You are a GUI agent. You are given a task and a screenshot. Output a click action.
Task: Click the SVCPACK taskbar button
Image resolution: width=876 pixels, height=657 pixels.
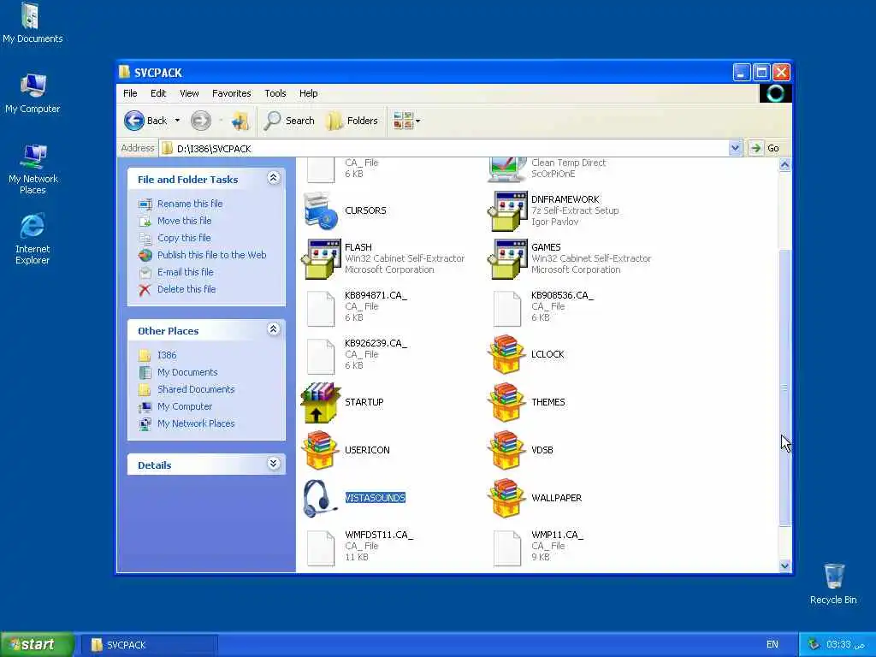148,645
